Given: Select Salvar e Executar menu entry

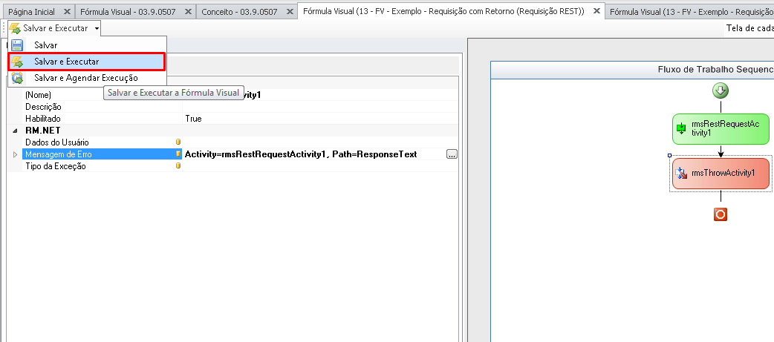Looking at the screenshot, I should (86, 62).
